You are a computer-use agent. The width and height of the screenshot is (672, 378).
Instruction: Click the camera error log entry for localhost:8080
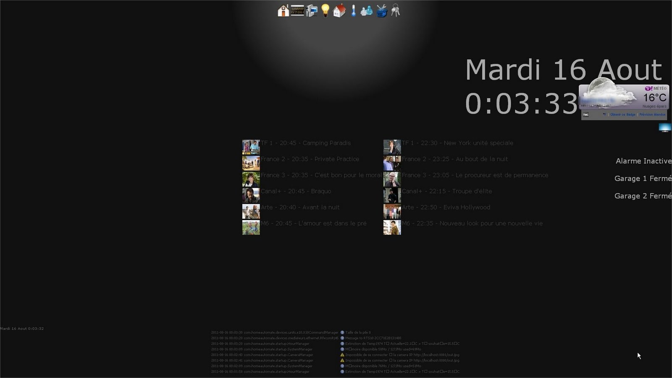tap(402, 360)
